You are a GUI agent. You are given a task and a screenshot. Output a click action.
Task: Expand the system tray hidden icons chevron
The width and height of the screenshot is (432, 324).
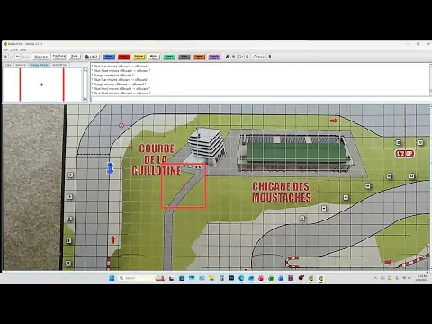pyautogui.click(x=375, y=278)
